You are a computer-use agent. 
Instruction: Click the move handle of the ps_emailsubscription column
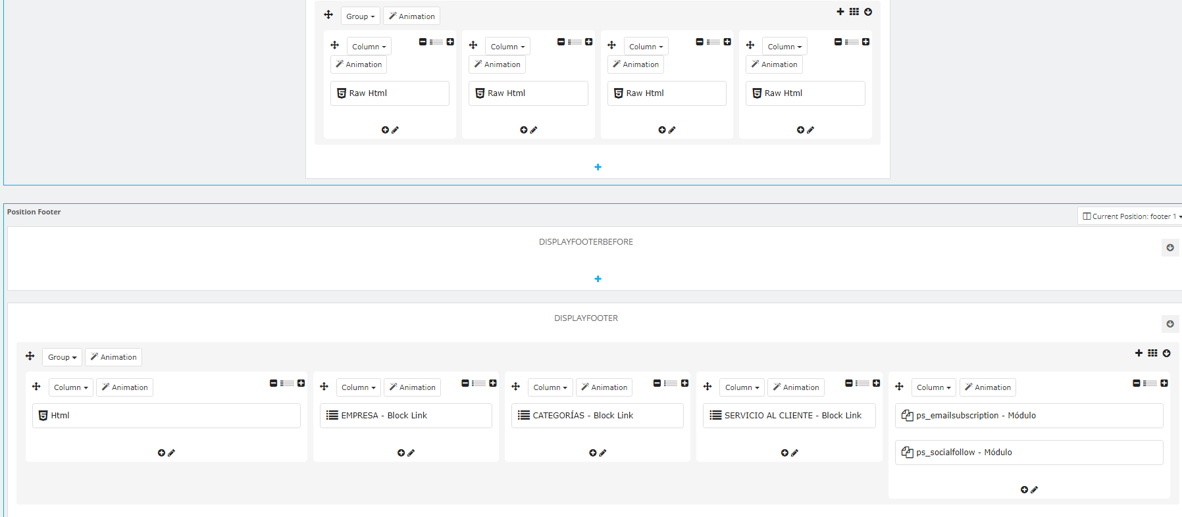point(899,386)
